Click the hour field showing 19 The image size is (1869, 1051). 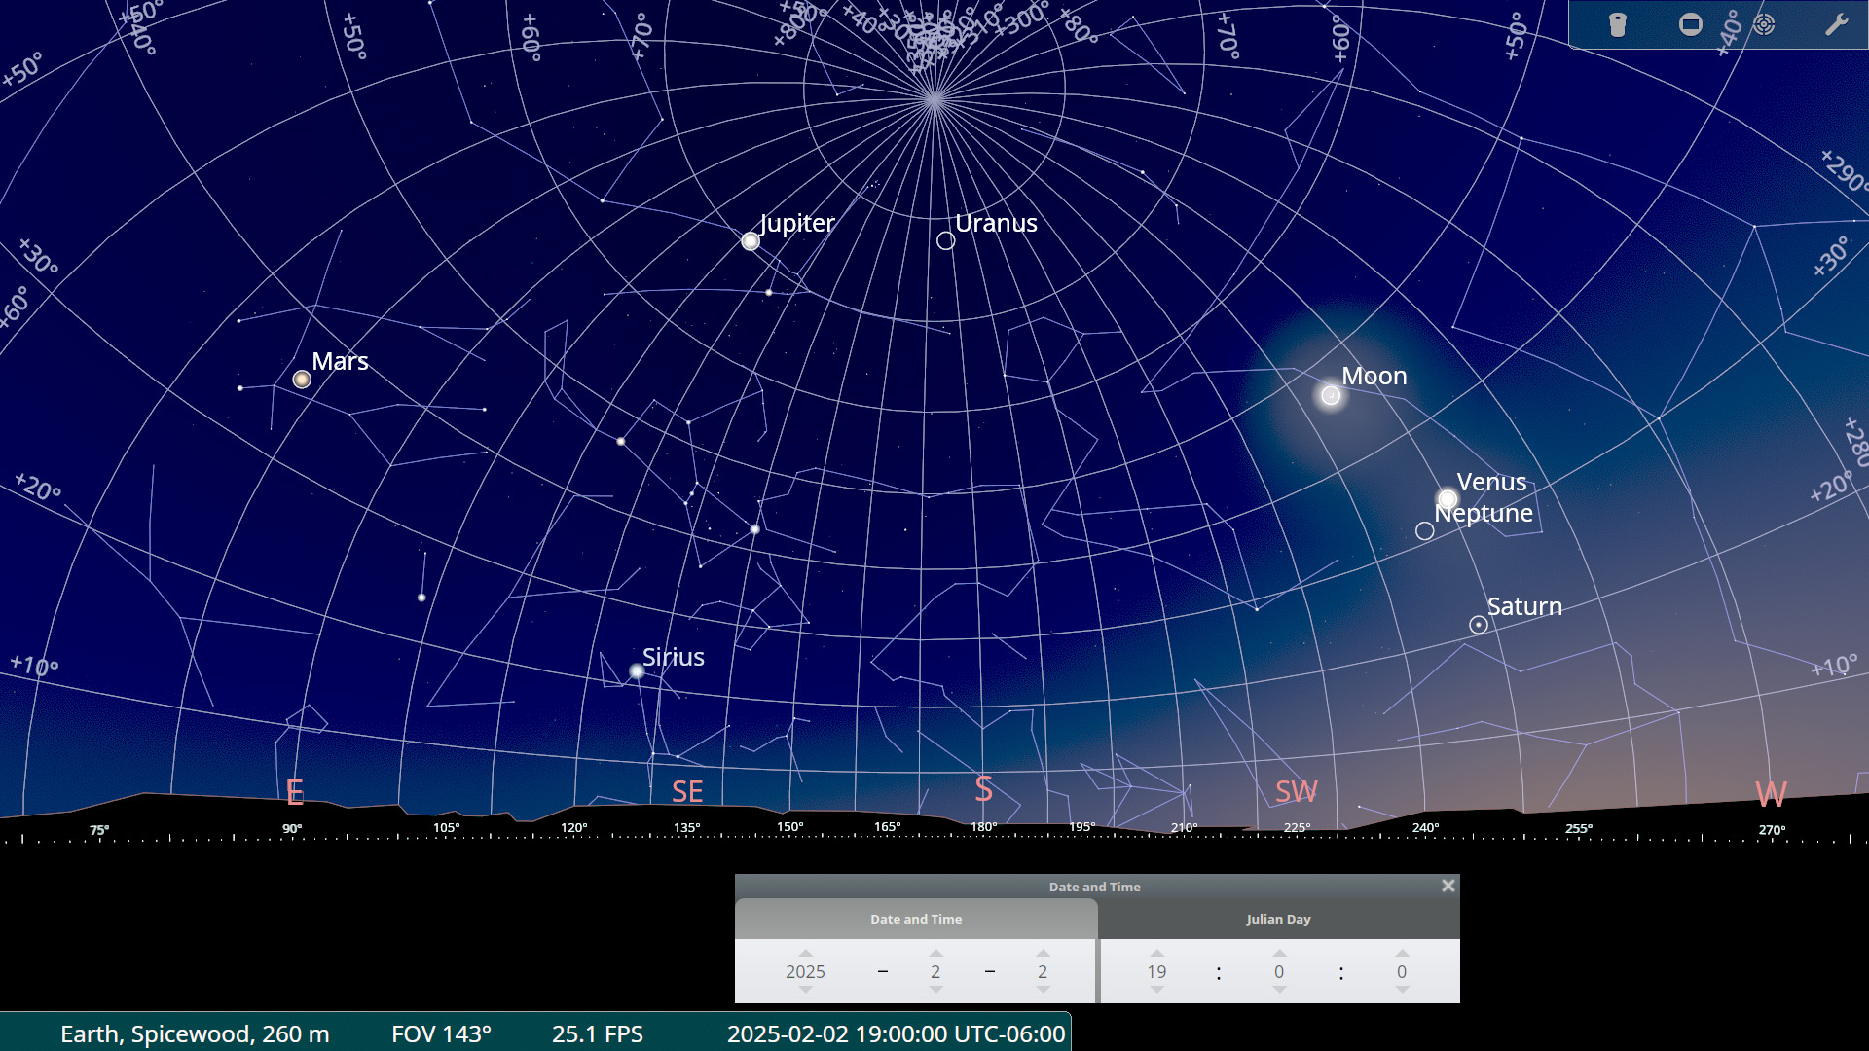(1156, 971)
